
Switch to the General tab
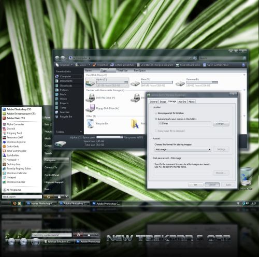(153, 102)
